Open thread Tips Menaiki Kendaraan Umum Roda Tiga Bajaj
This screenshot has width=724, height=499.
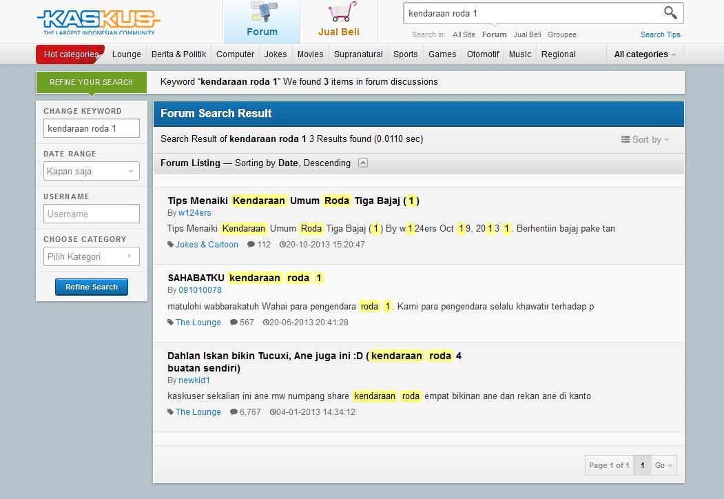293,201
